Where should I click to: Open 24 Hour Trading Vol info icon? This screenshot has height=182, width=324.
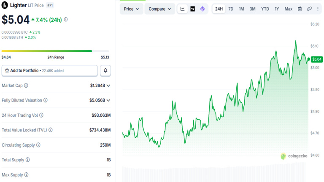tap(41, 115)
